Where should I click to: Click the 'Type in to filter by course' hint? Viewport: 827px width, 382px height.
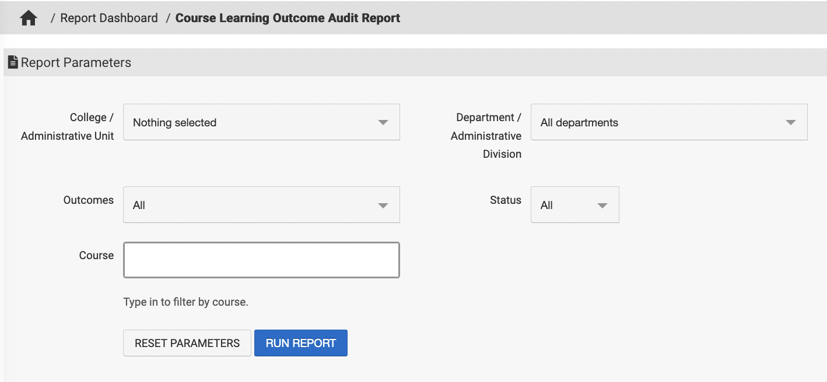(x=185, y=302)
